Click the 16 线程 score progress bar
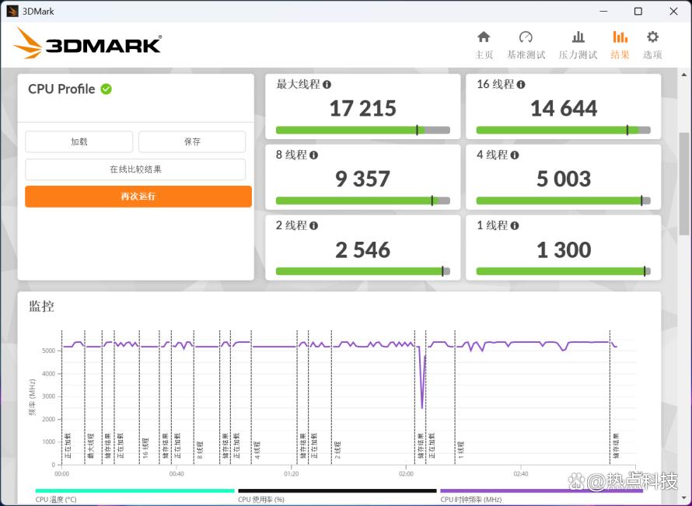This screenshot has width=692, height=506. click(x=563, y=130)
